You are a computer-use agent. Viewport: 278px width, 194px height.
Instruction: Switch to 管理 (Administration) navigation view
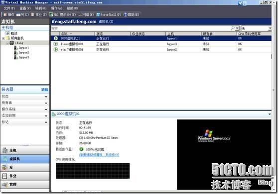click(25, 184)
